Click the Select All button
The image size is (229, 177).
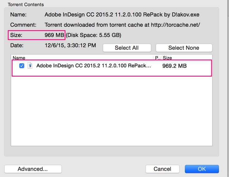click(127, 48)
